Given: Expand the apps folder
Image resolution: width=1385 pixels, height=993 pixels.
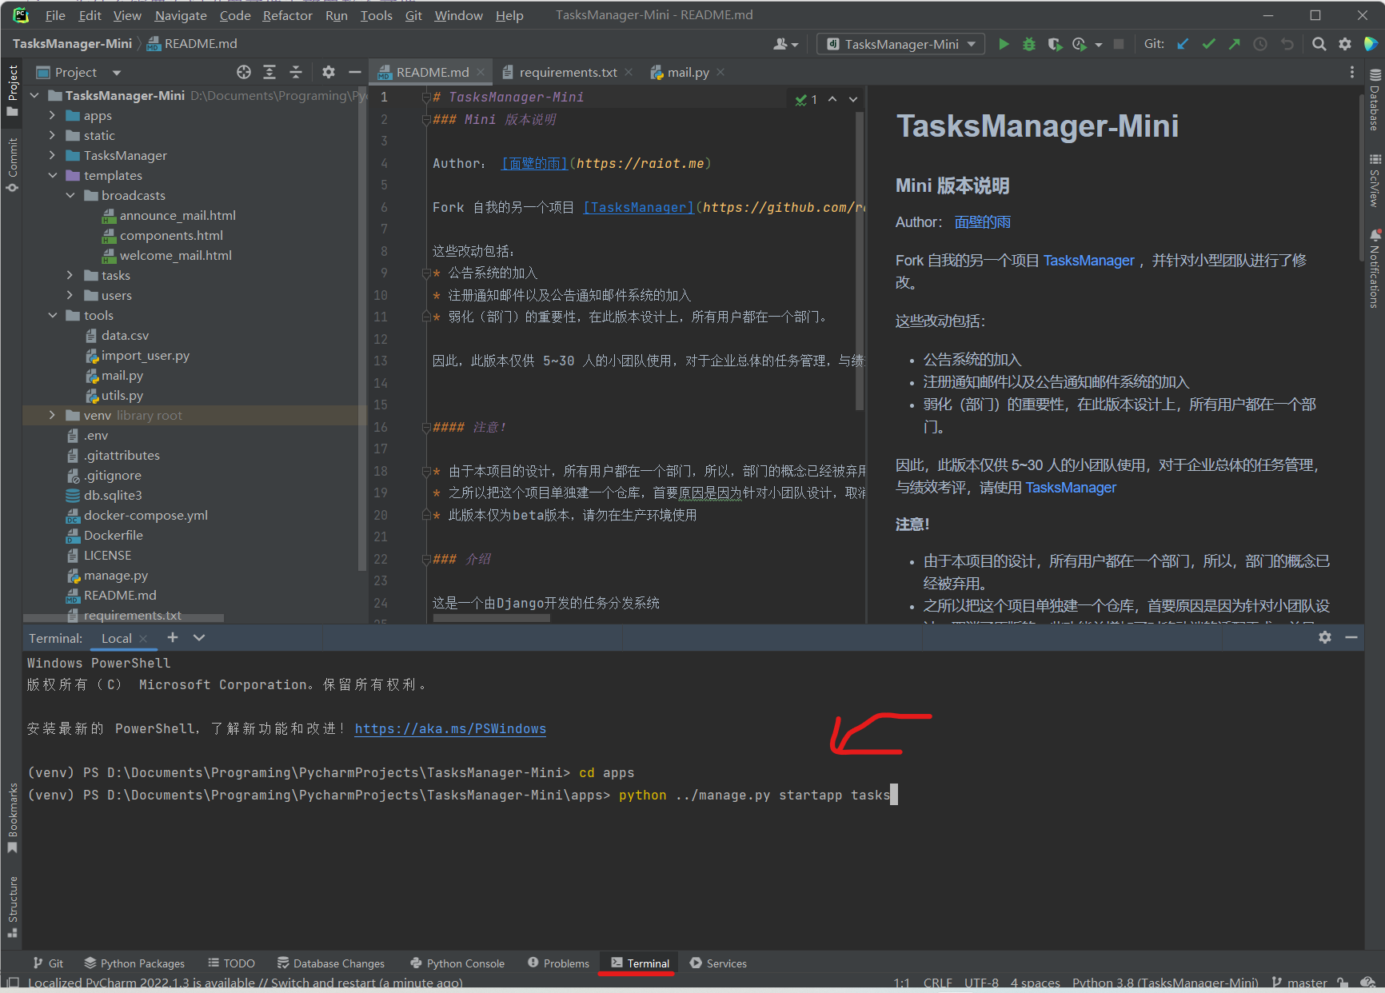Looking at the screenshot, I should click(x=53, y=116).
